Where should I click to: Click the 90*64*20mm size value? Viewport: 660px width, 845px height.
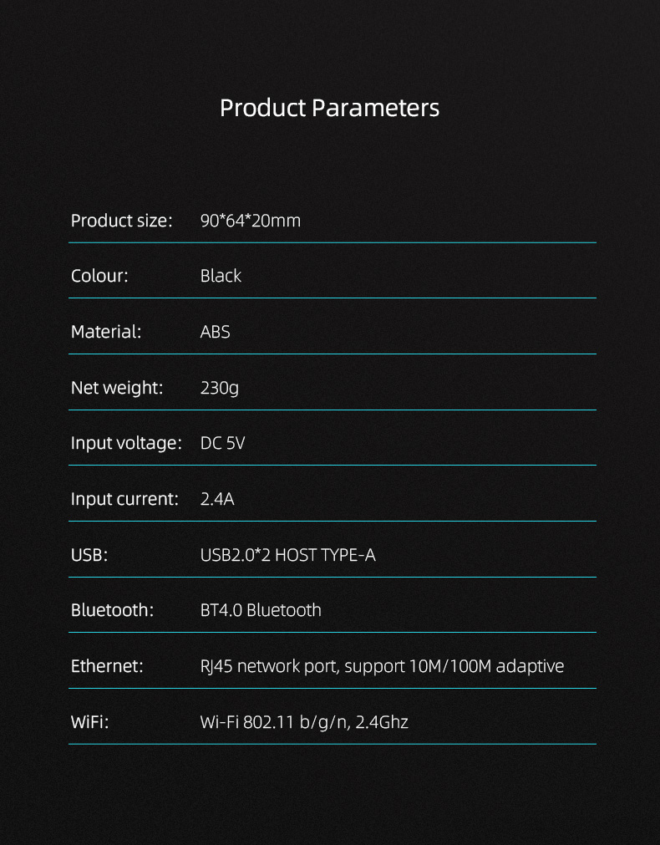point(251,221)
